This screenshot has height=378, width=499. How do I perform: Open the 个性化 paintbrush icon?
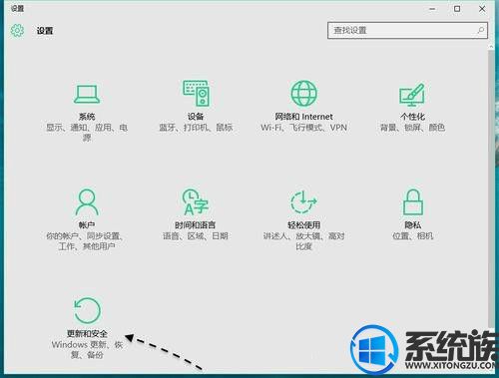tap(412, 95)
